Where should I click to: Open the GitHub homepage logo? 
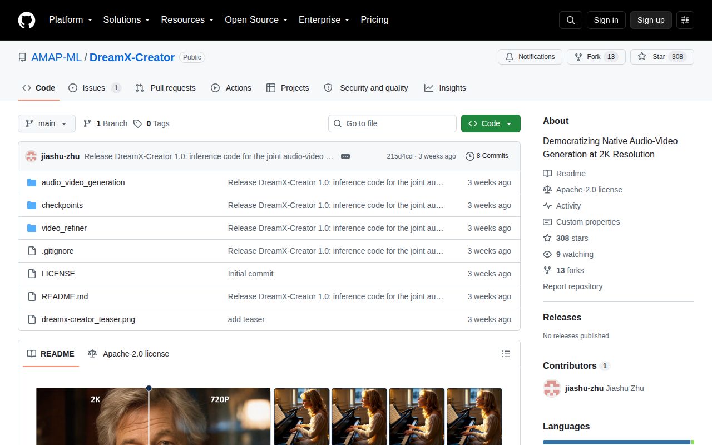[27, 20]
